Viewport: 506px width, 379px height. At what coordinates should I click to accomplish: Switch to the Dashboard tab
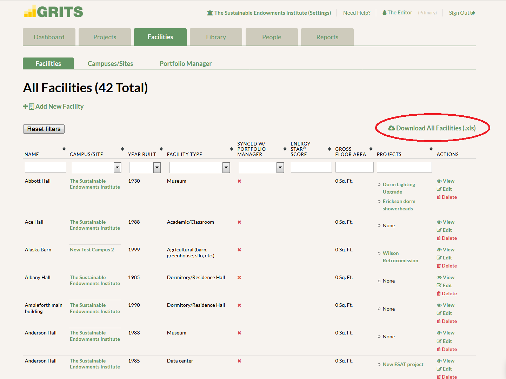(49, 37)
